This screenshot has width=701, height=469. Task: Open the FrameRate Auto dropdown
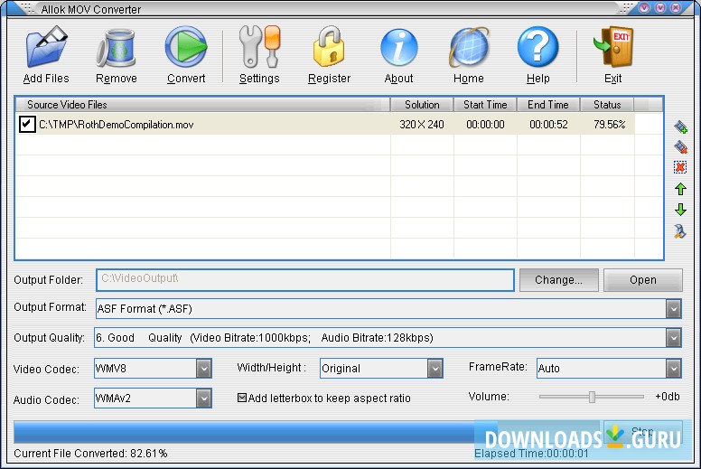click(673, 369)
